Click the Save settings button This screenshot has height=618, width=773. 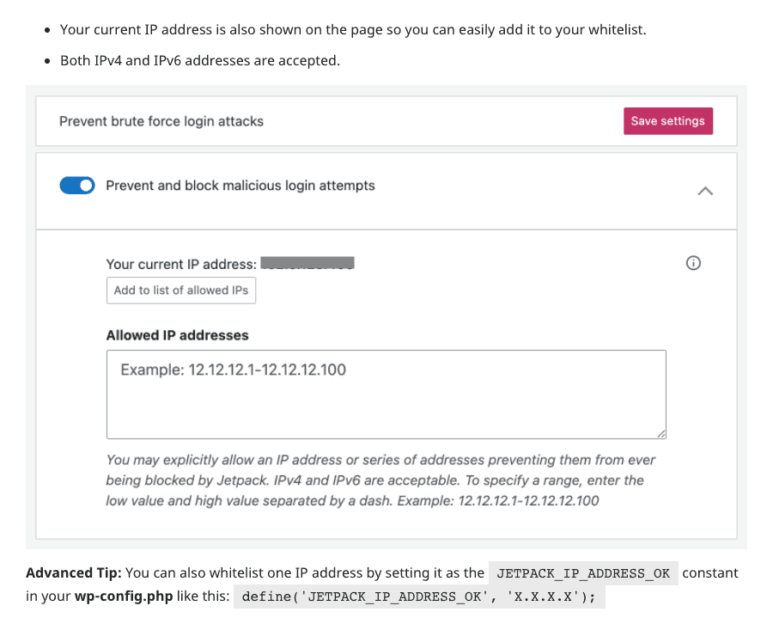[668, 121]
